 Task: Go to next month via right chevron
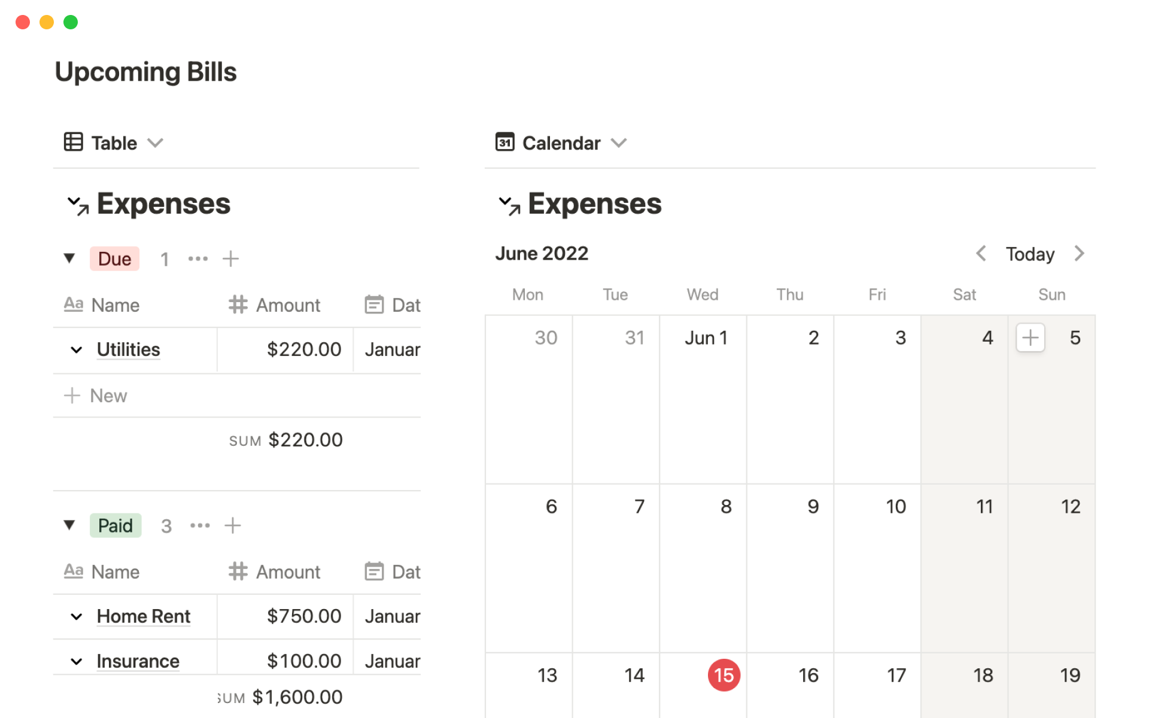1080,253
